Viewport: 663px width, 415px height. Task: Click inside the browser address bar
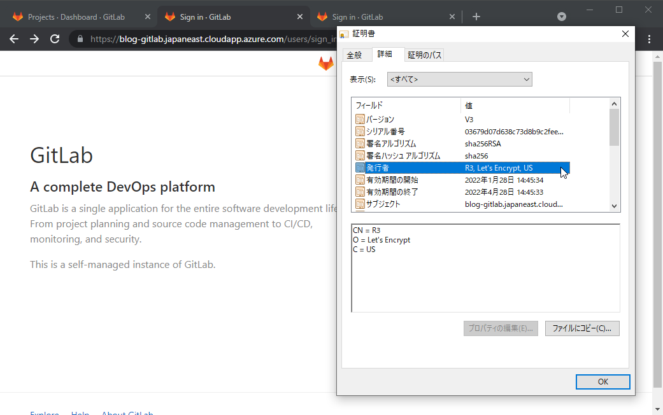point(191,39)
